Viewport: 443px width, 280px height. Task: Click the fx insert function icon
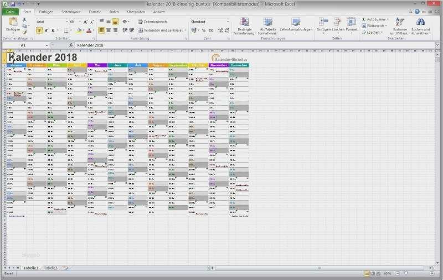pyautogui.click(x=71, y=45)
